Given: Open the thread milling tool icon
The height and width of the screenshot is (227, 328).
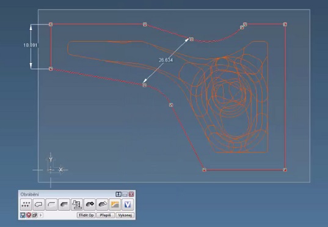Looking at the screenshot, I should click(77, 204).
